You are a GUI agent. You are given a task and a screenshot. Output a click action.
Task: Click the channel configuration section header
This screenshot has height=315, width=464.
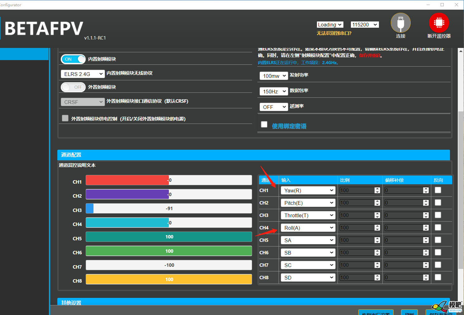254,155
